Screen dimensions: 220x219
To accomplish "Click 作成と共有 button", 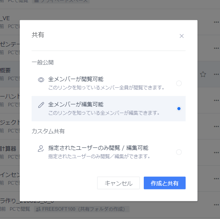I will click(165, 183).
